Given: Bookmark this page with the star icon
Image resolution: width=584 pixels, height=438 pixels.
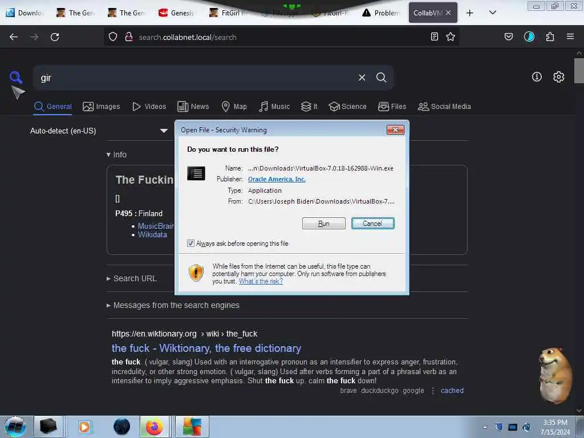Looking at the screenshot, I should coord(451,36).
